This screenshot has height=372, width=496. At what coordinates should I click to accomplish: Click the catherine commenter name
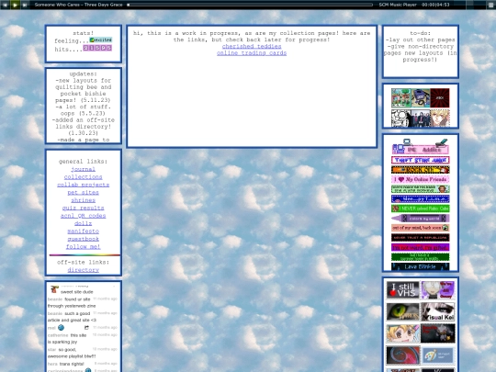(58, 335)
